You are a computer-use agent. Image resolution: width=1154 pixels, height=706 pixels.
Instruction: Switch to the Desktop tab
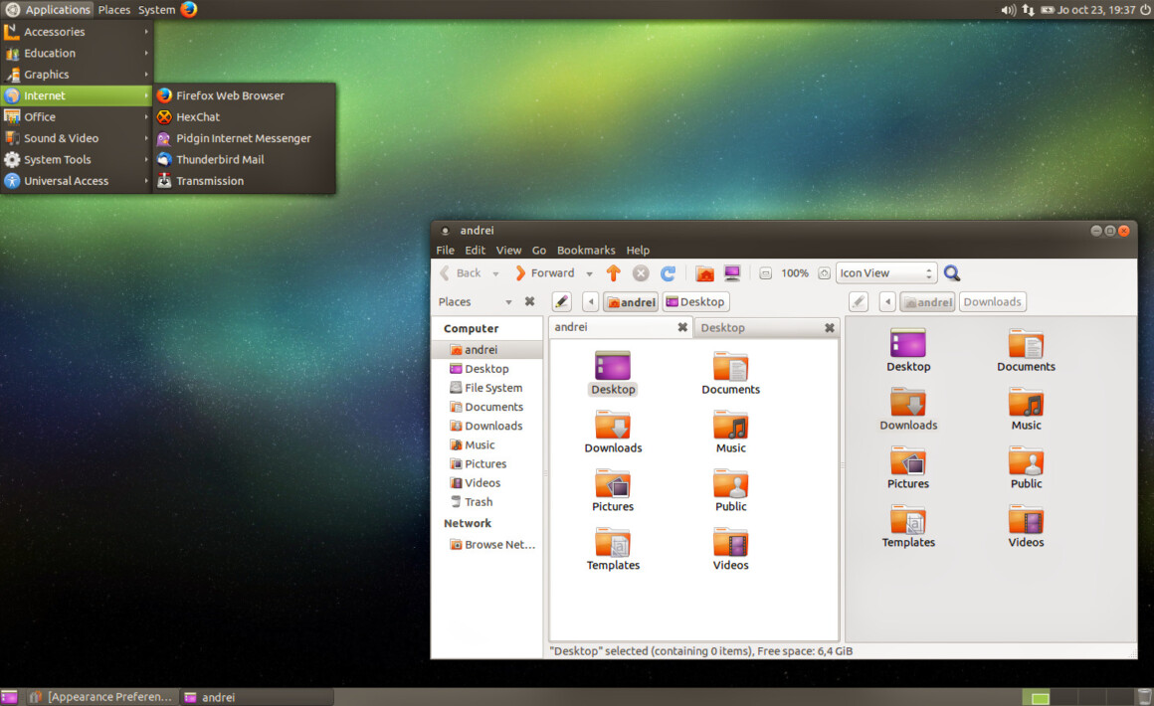[x=723, y=326]
